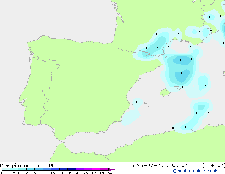The image size is (225, 174).
Task: Click the legend label '50'
Action: 110,173
